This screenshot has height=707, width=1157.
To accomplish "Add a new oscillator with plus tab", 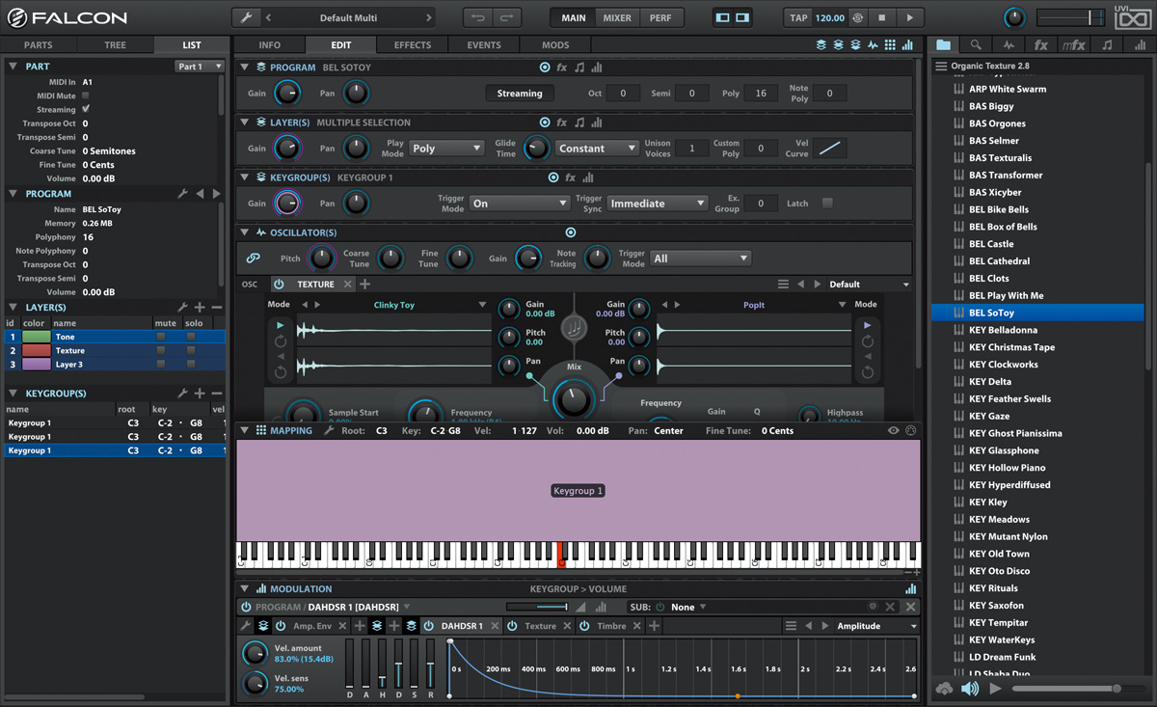I will (365, 285).
